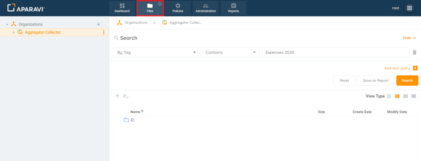
Task: Switch to grid view type
Action: 405,96
